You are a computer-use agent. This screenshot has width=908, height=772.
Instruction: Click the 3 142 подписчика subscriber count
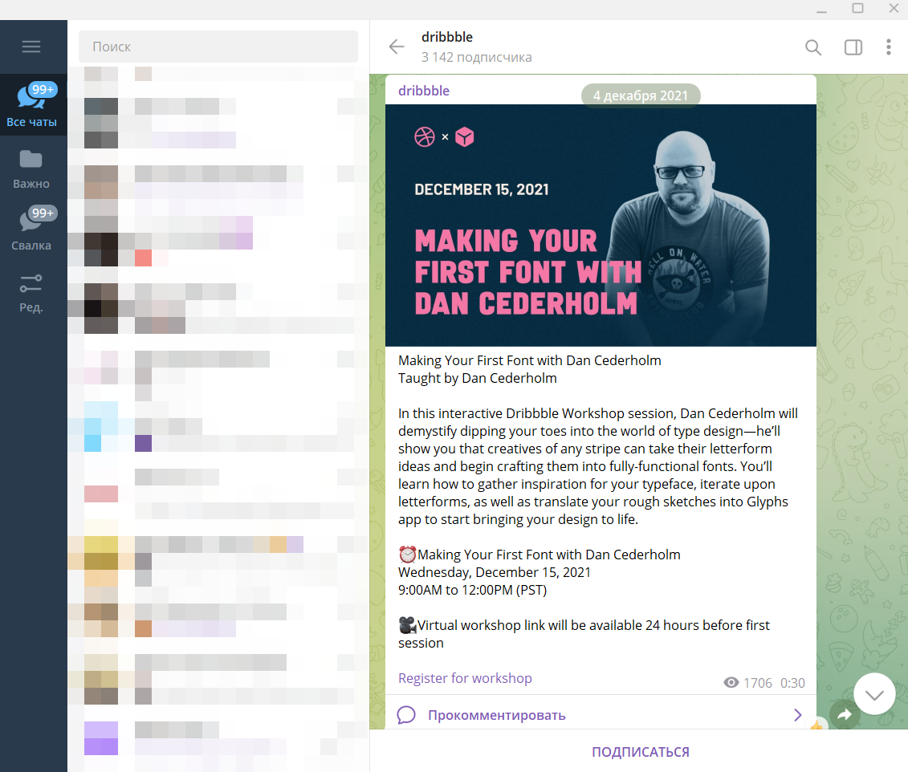click(477, 57)
